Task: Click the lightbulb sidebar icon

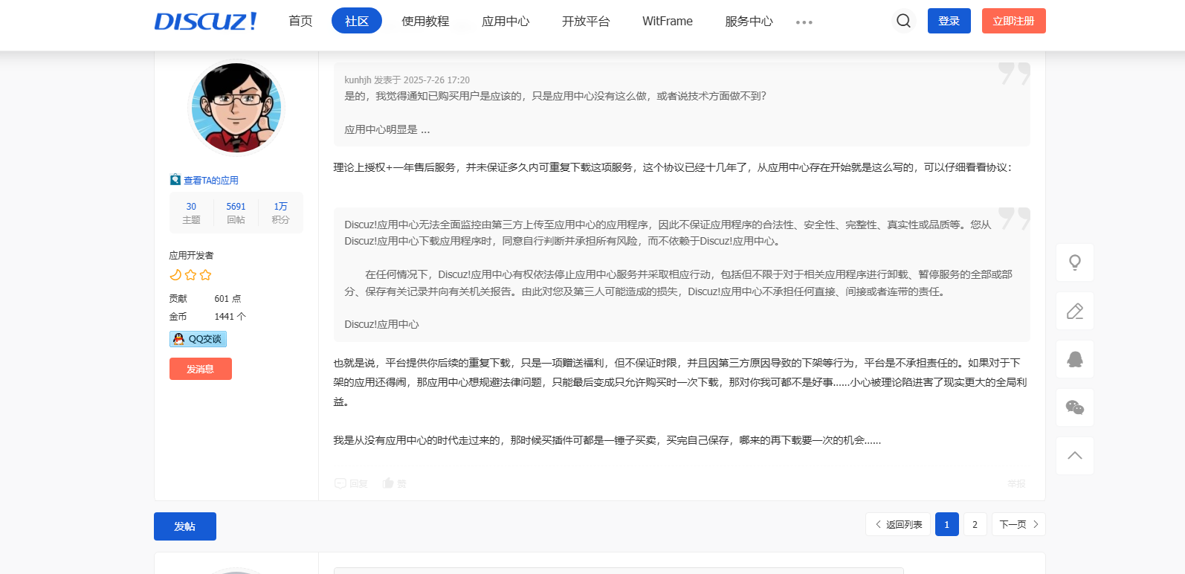Action: 1075,262
